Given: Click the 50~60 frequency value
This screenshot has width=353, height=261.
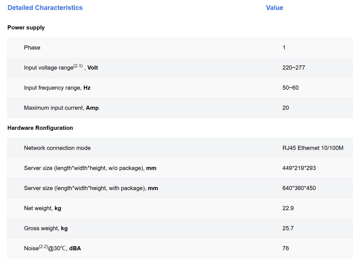Looking at the screenshot, I should click(x=290, y=88).
